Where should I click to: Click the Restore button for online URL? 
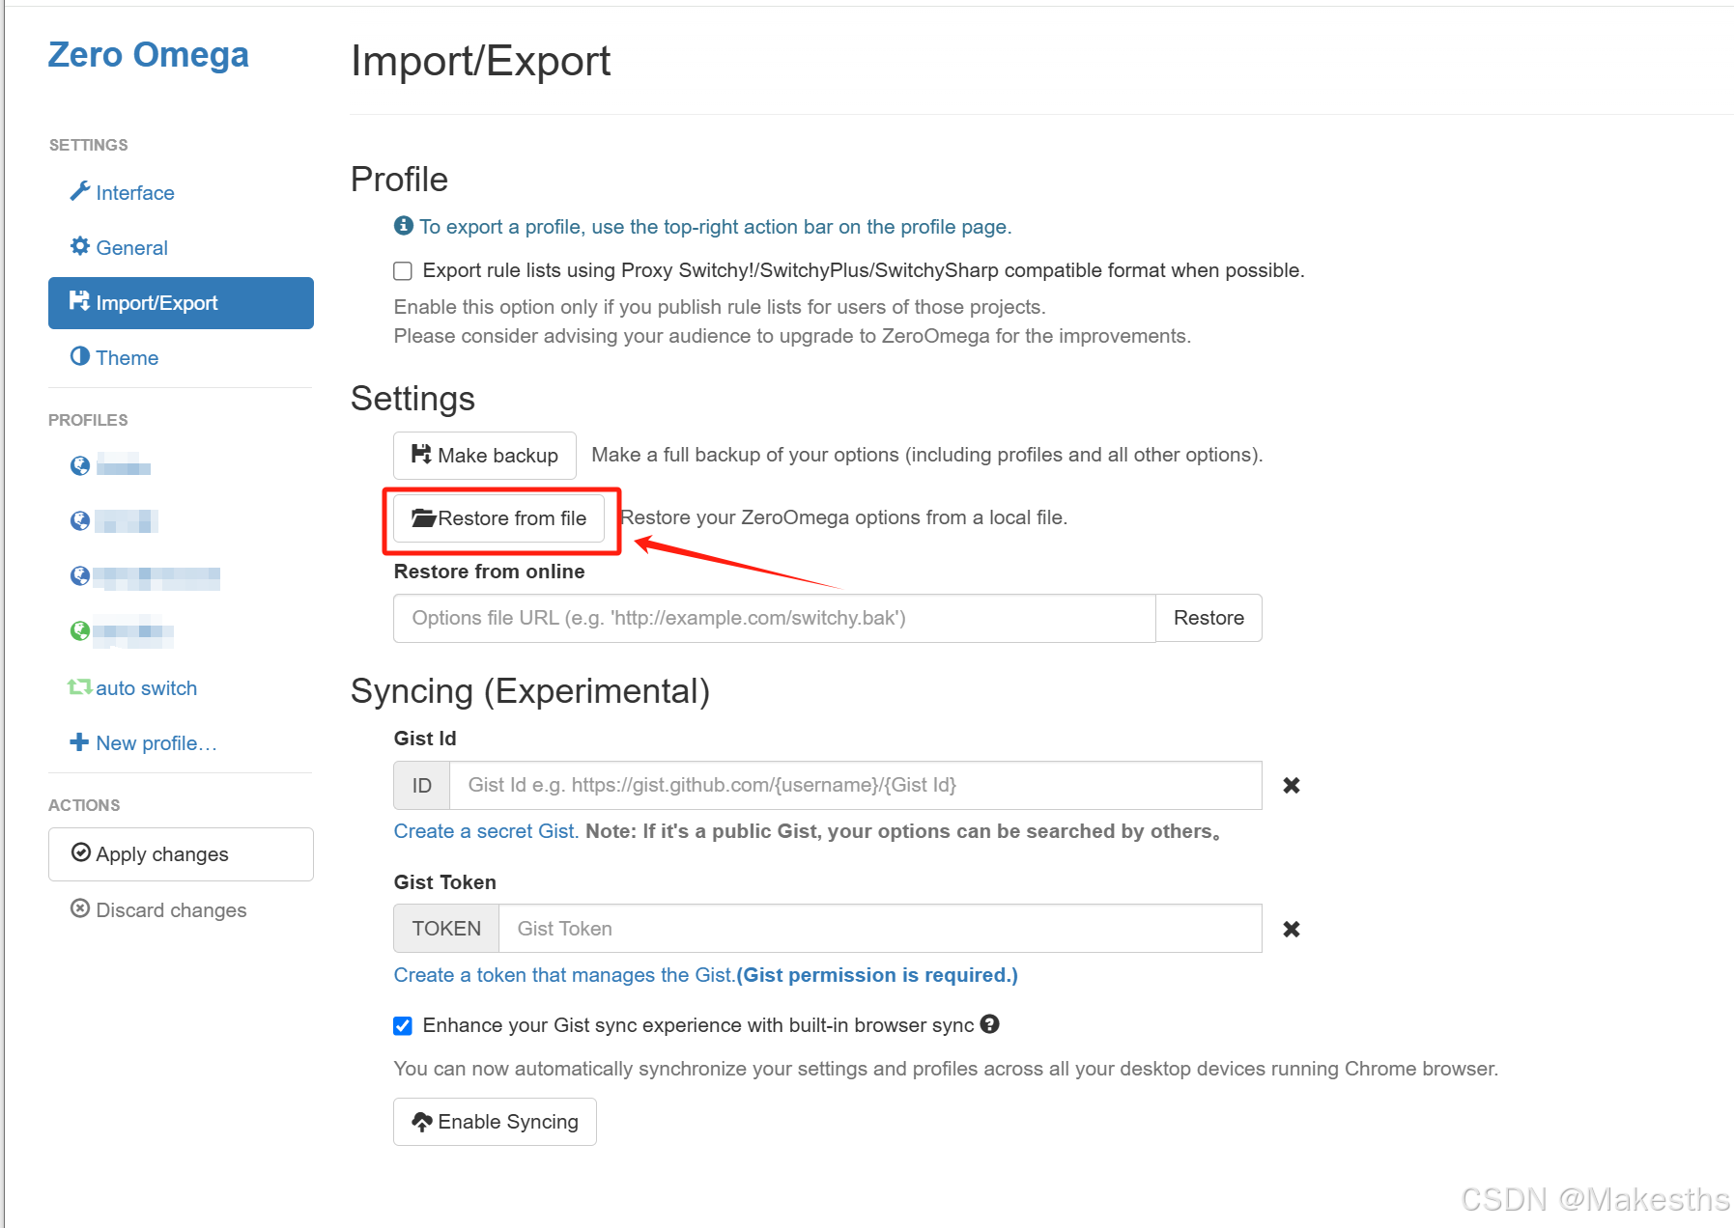point(1208,618)
